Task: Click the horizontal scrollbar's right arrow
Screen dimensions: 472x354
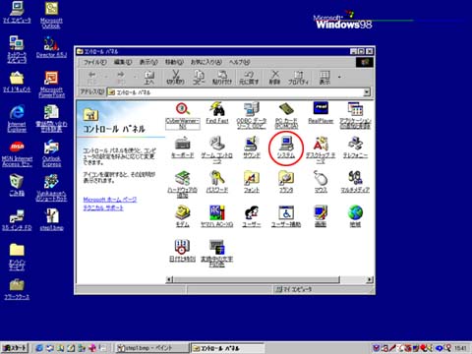Action: tap(370, 279)
